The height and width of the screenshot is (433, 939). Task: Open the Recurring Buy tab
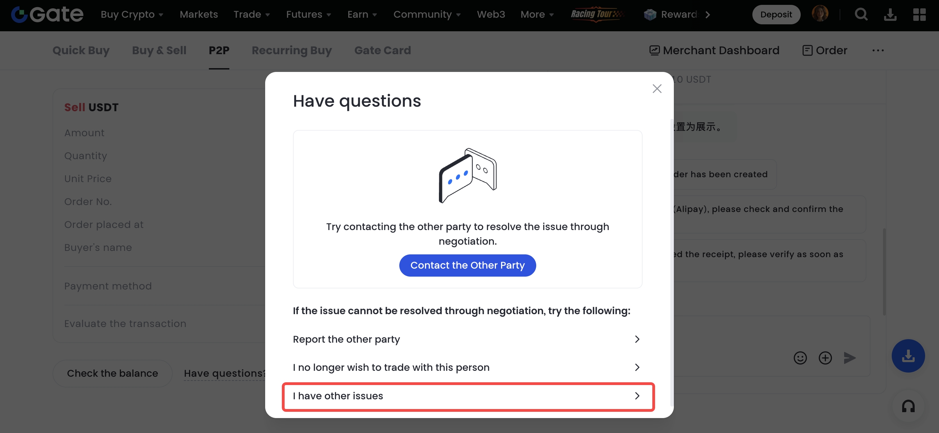coord(292,50)
